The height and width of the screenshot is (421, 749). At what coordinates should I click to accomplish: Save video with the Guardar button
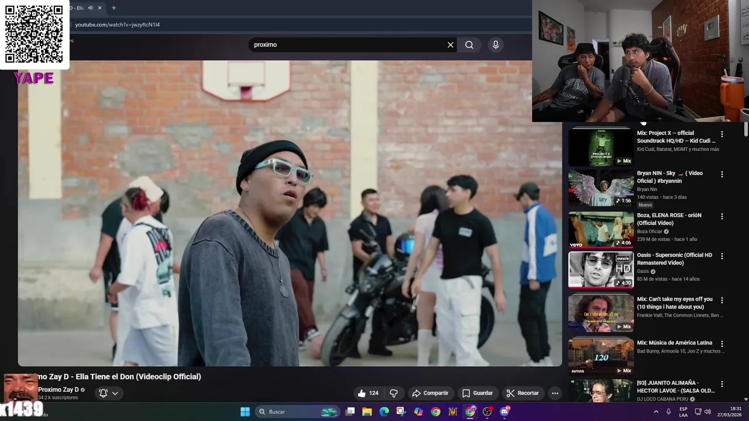[477, 393]
